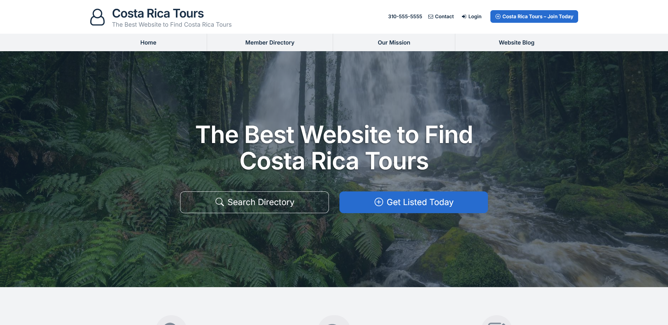Viewport: 668px width, 325px height.
Task: Click the envelope icon beside Contact
Action: [431, 16]
